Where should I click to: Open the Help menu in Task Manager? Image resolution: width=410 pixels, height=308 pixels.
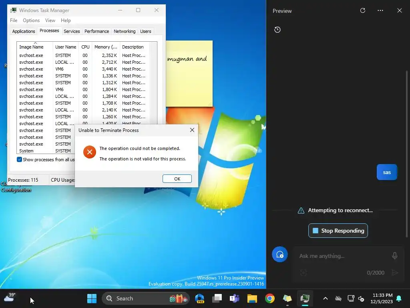[66, 20]
